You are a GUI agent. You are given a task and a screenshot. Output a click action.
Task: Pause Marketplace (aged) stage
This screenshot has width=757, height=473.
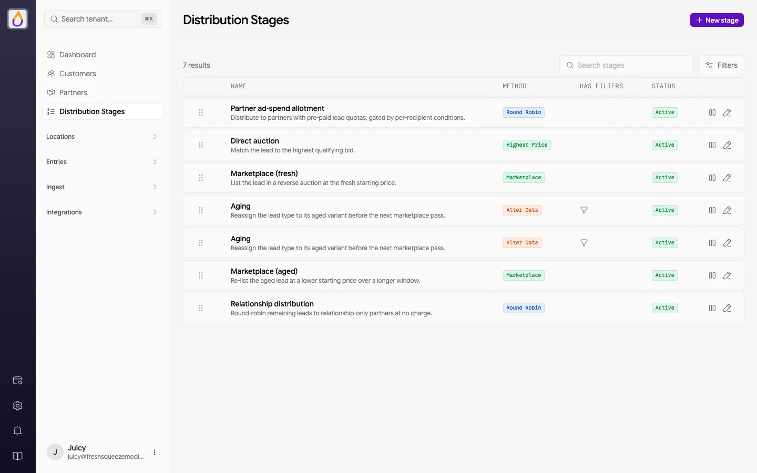tap(712, 275)
